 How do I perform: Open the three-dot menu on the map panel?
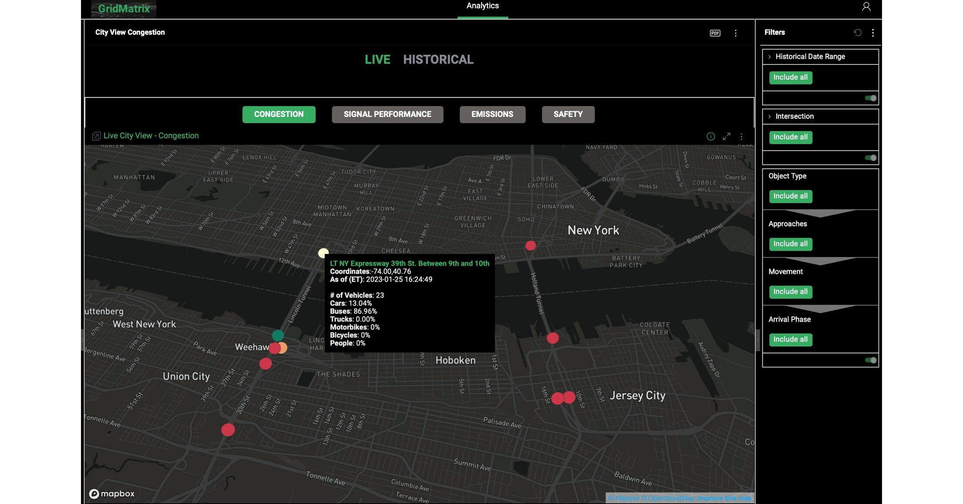point(741,136)
